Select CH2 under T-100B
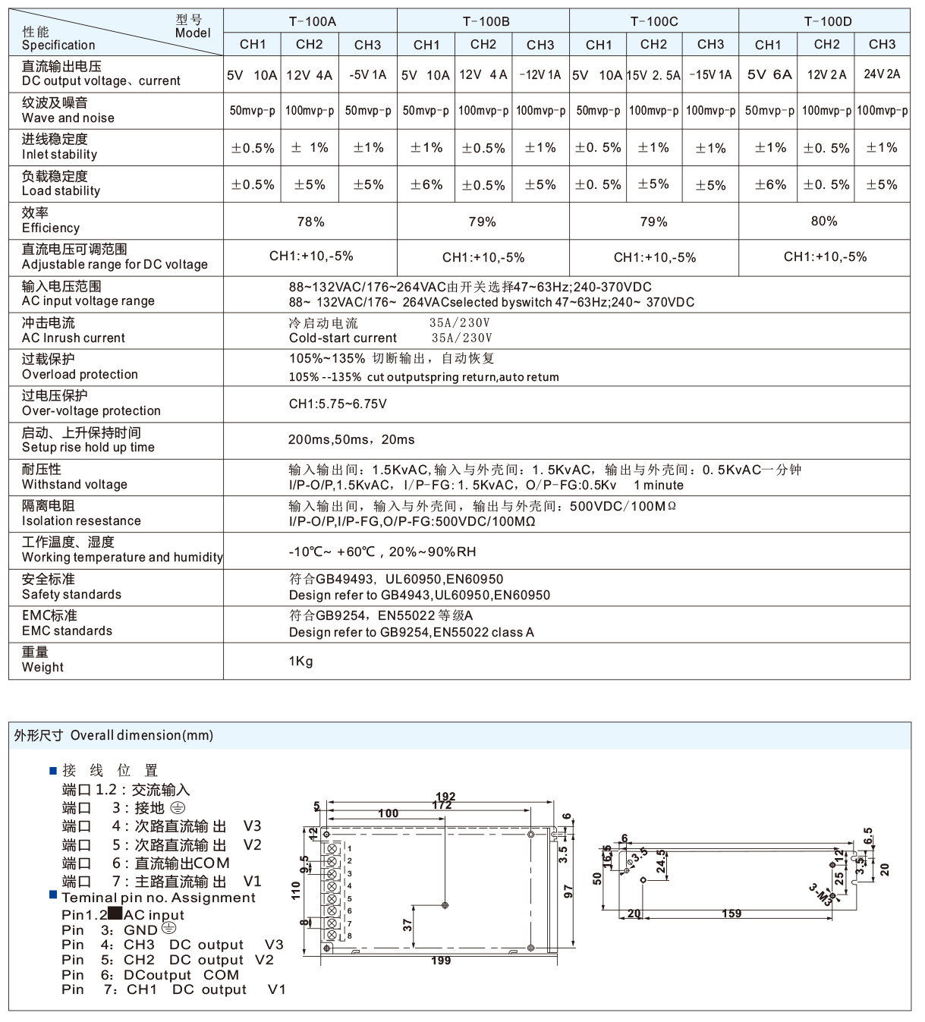This screenshot has height=1022, width=925. pyautogui.click(x=483, y=44)
